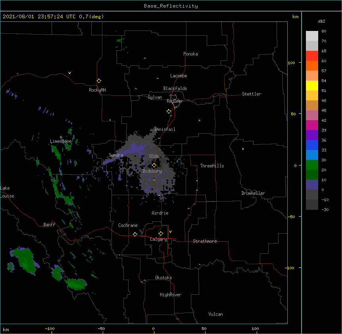Click the Cochrane label
Viewport: 342px width, 334px height.
tap(128, 225)
